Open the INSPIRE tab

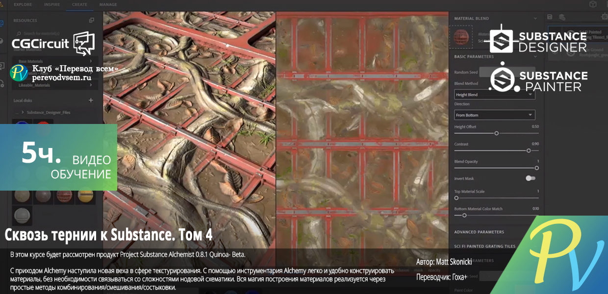52,5
